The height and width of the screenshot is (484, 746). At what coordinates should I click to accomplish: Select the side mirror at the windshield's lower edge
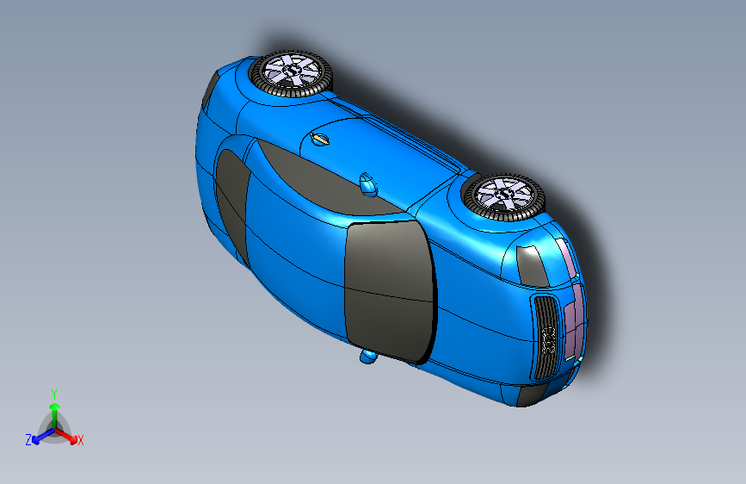tap(367, 357)
